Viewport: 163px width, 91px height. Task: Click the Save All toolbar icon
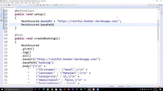point(6,5)
